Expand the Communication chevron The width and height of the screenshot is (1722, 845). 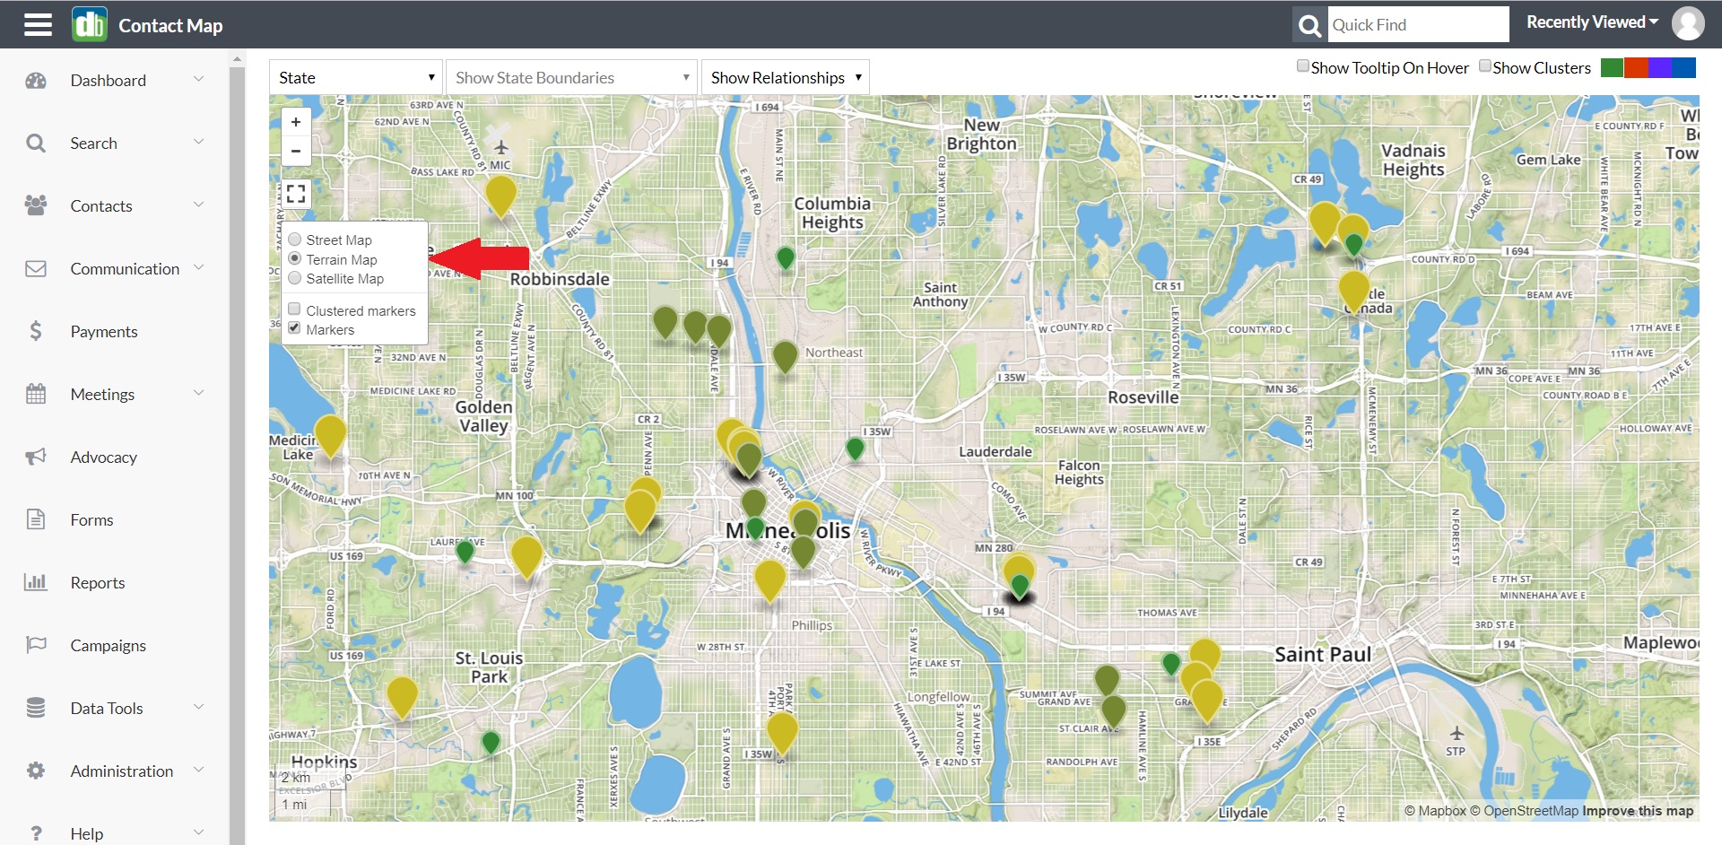(x=199, y=267)
